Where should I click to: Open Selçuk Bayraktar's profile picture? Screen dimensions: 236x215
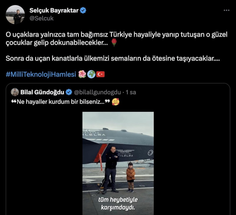pos(15,14)
